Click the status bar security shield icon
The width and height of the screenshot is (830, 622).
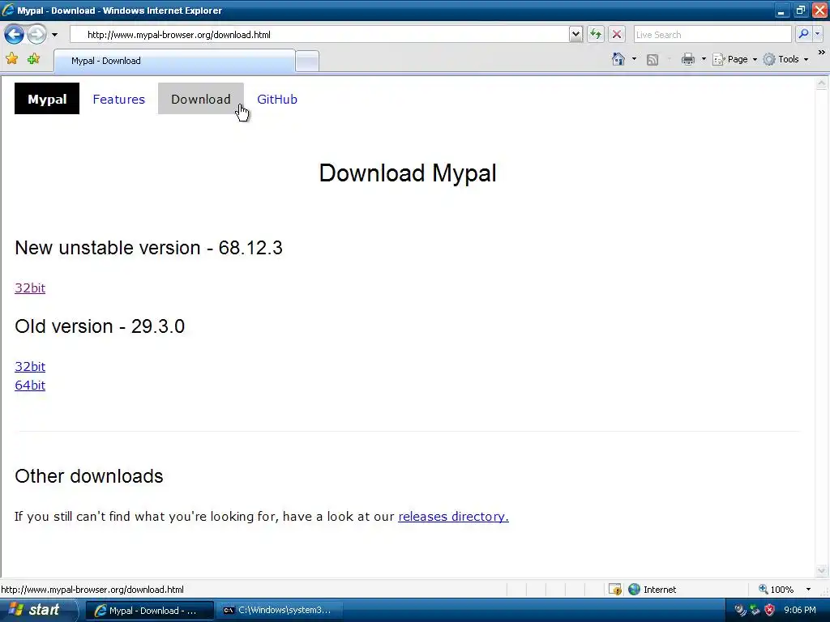[x=614, y=590]
